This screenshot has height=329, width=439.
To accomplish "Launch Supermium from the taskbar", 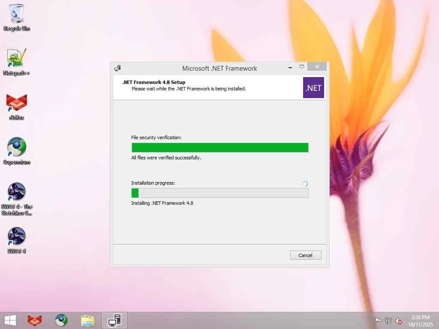I will point(61,320).
